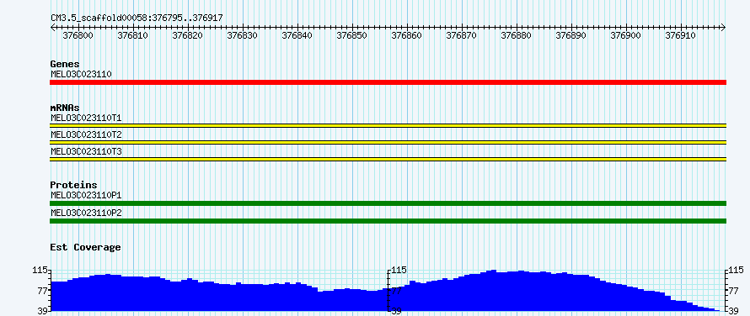
Task: Click the 376860 ruler position label
Action: (407, 35)
